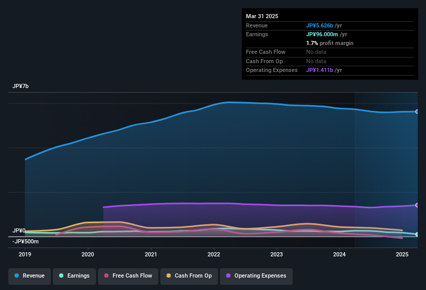The width and height of the screenshot is (426, 290).
Task: Click the -JP¥500m y-axis label
Action: tap(25, 241)
